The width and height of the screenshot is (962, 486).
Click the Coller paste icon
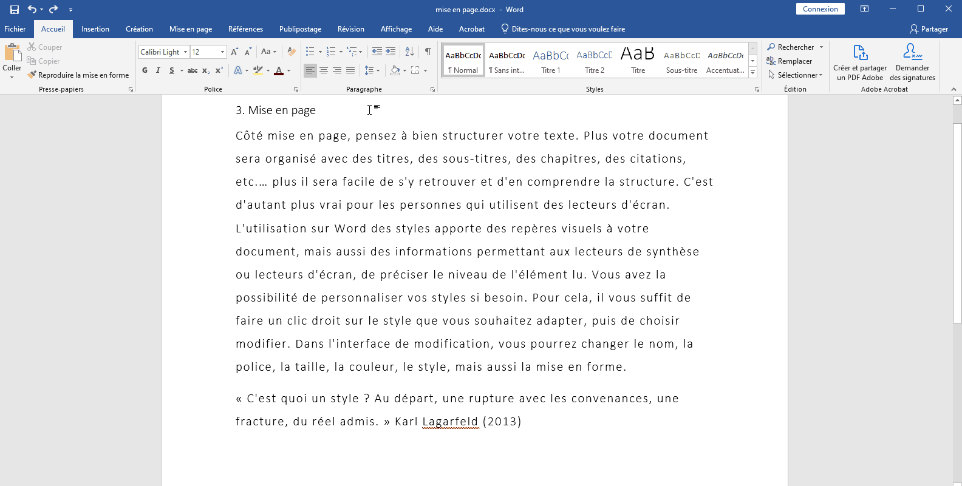point(12,53)
